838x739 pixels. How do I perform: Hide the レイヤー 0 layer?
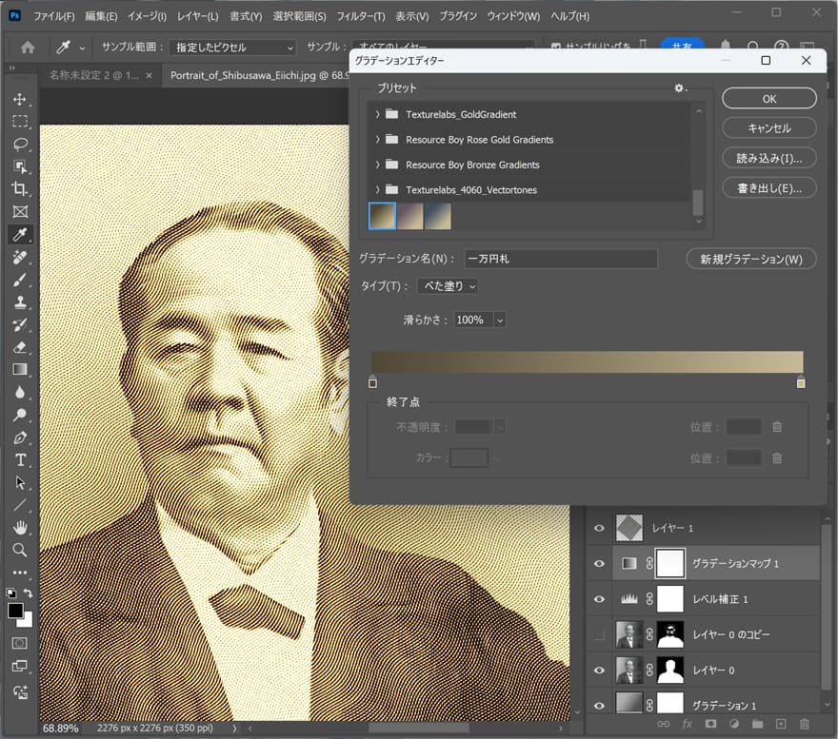[600, 671]
